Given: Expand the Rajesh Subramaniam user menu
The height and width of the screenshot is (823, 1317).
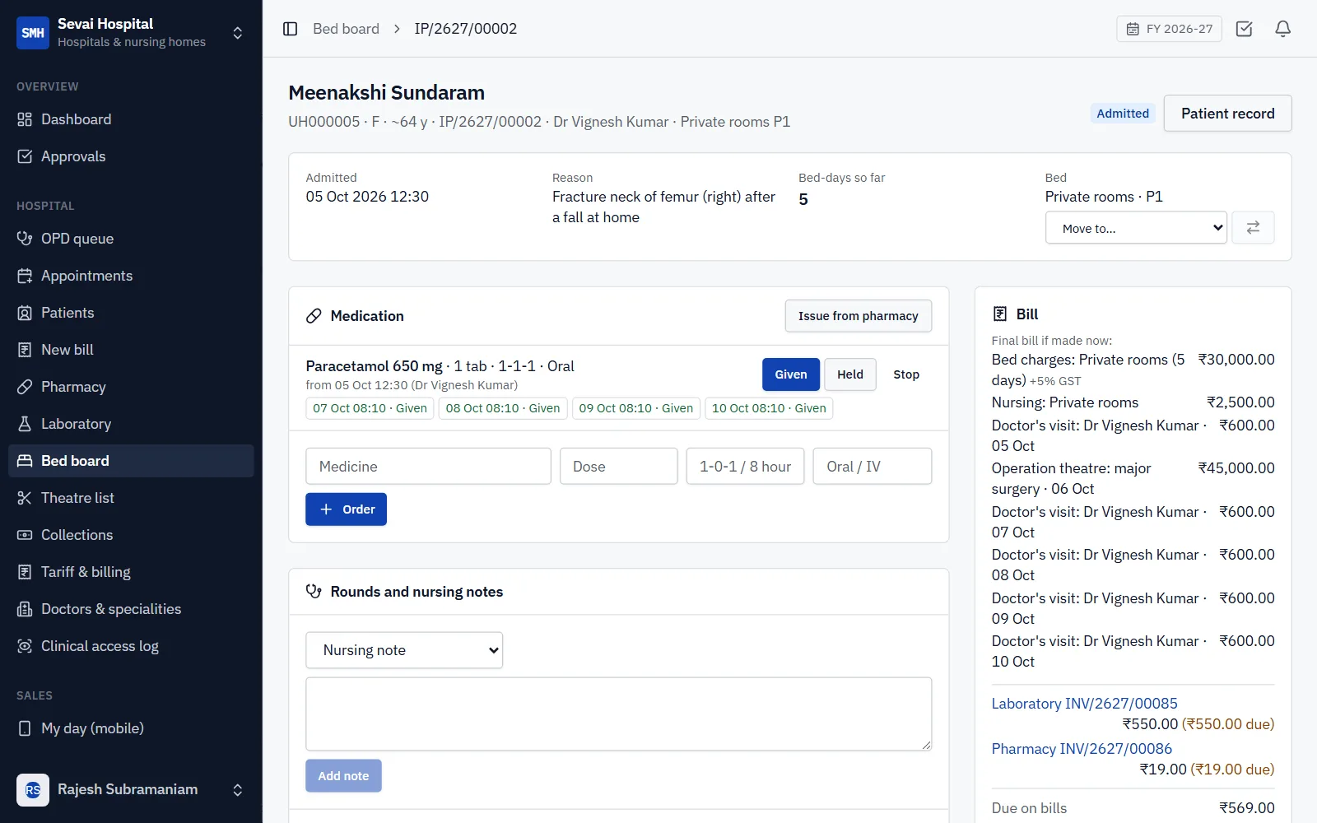Looking at the screenshot, I should point(237,790).
